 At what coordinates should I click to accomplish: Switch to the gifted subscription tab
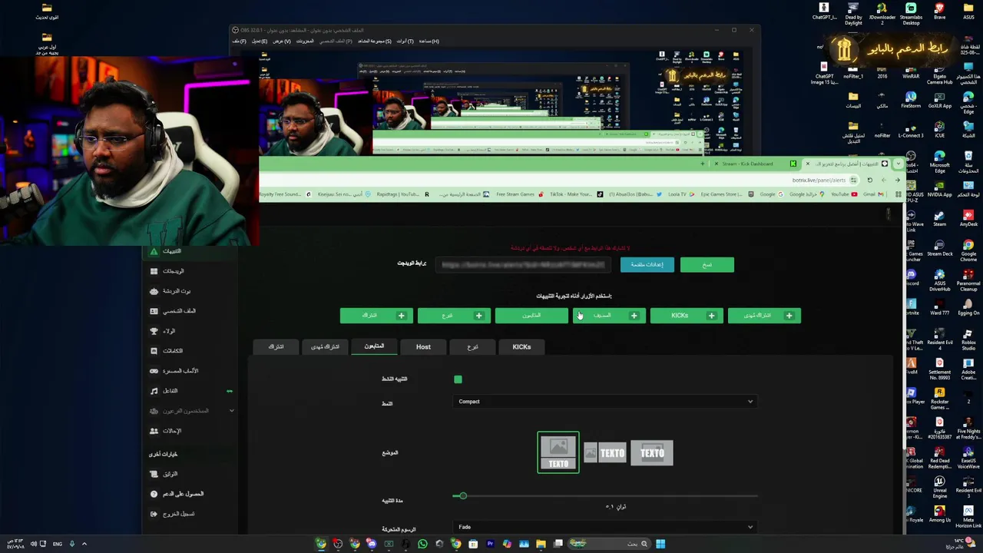pos(325,347)
